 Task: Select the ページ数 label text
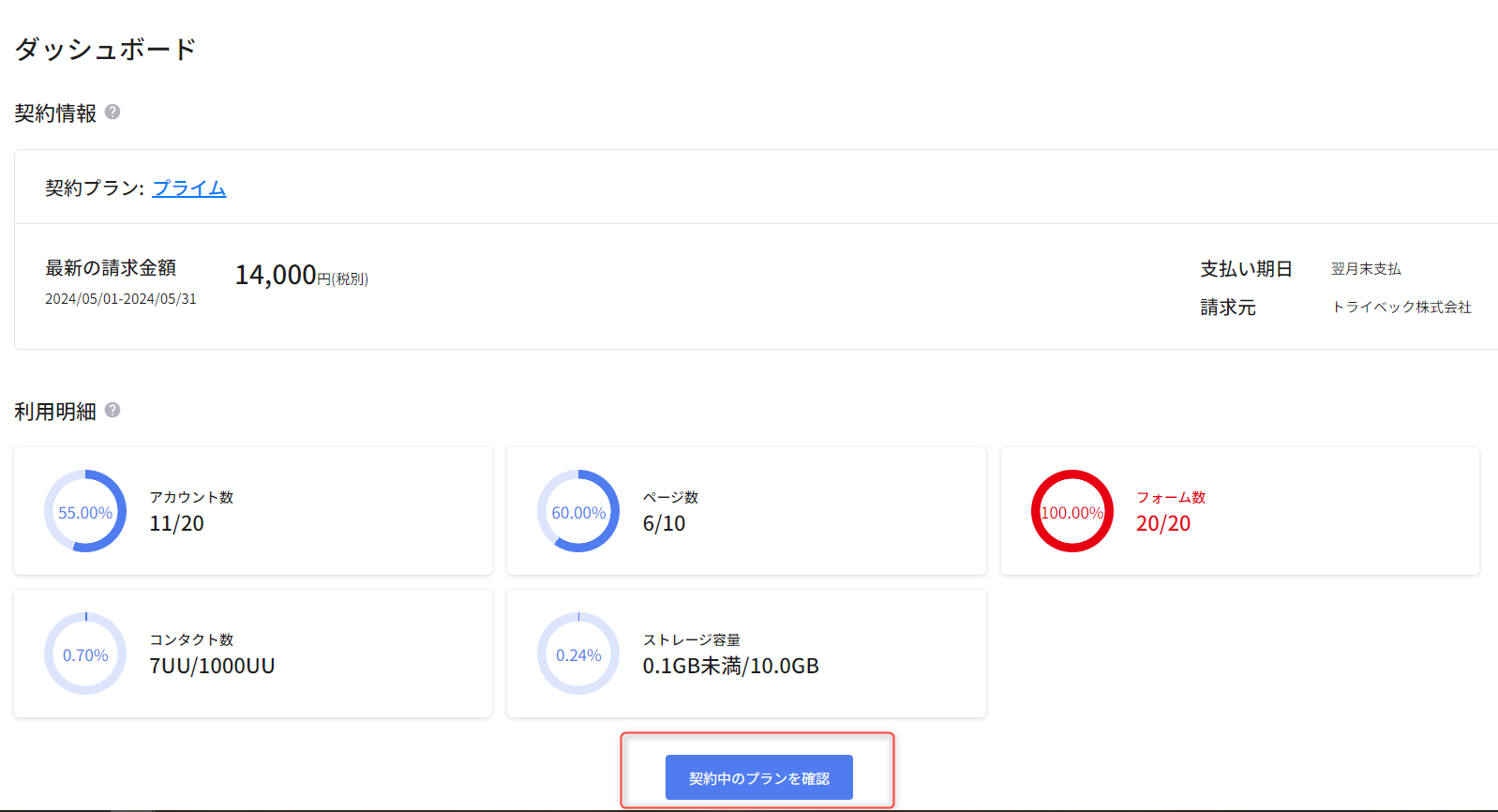[x=670, y=497]
